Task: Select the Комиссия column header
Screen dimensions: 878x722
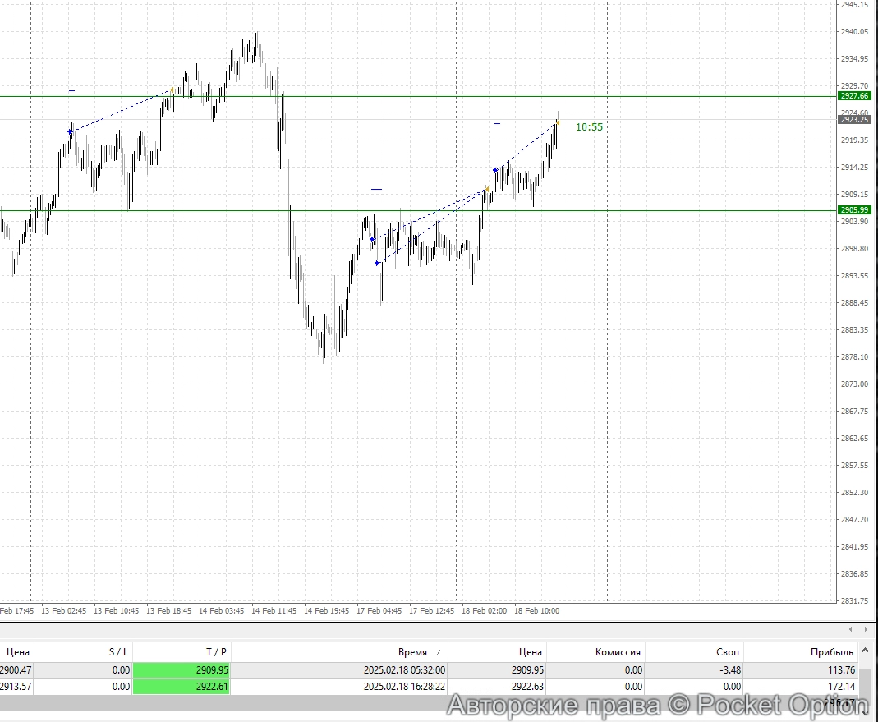Action: pyautogui.click(x=619, y=651)
